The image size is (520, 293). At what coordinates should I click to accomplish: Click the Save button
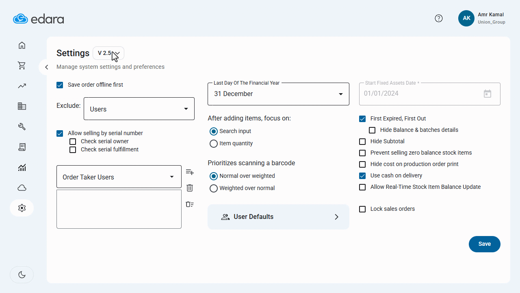485,244
